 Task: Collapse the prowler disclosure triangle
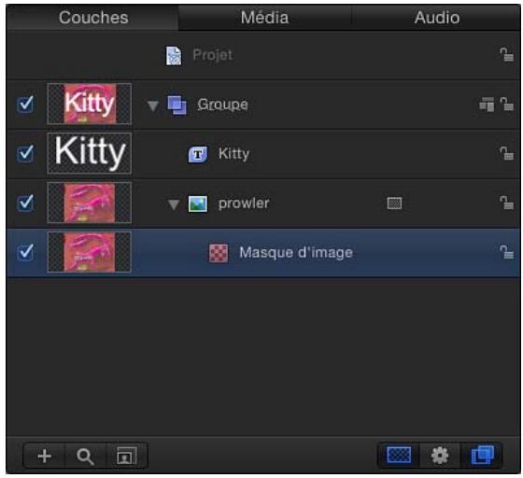pos(174,204)
